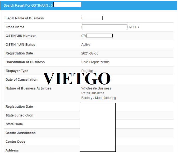Image resolution: width=178 pixels, height=153 pixels.
Task: Select the Taxpayer Type label
Action: (17, 71)
